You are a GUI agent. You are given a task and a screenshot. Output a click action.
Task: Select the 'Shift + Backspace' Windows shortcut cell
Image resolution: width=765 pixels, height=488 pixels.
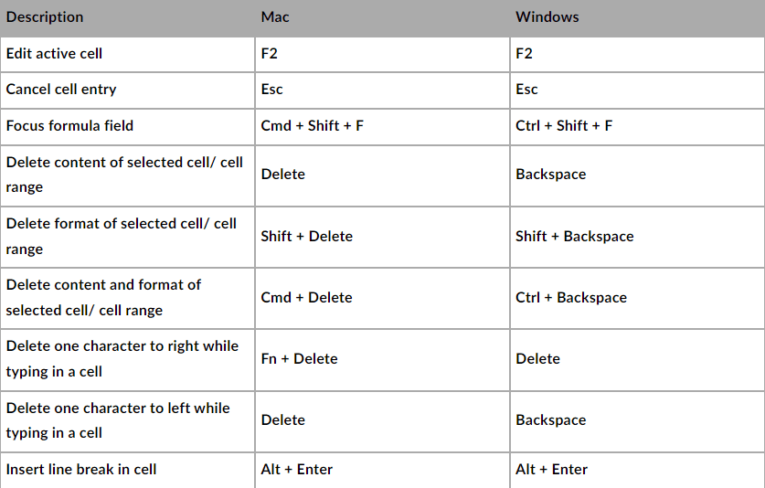[x=574, y=236]
